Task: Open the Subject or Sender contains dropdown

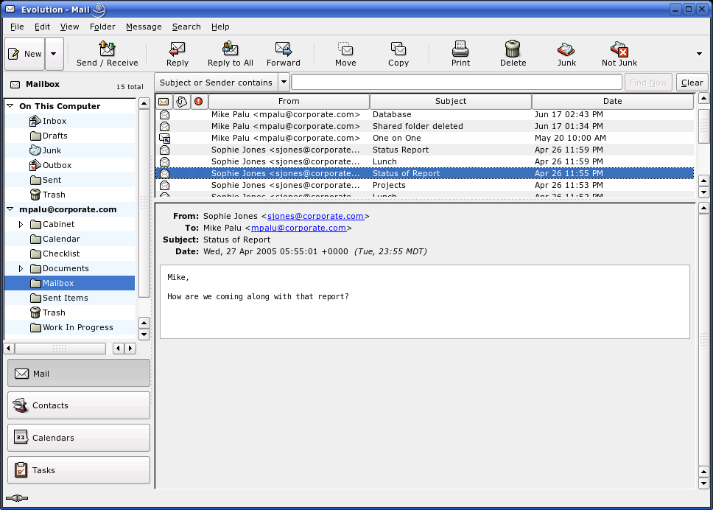Action: (x=284, y=82)
